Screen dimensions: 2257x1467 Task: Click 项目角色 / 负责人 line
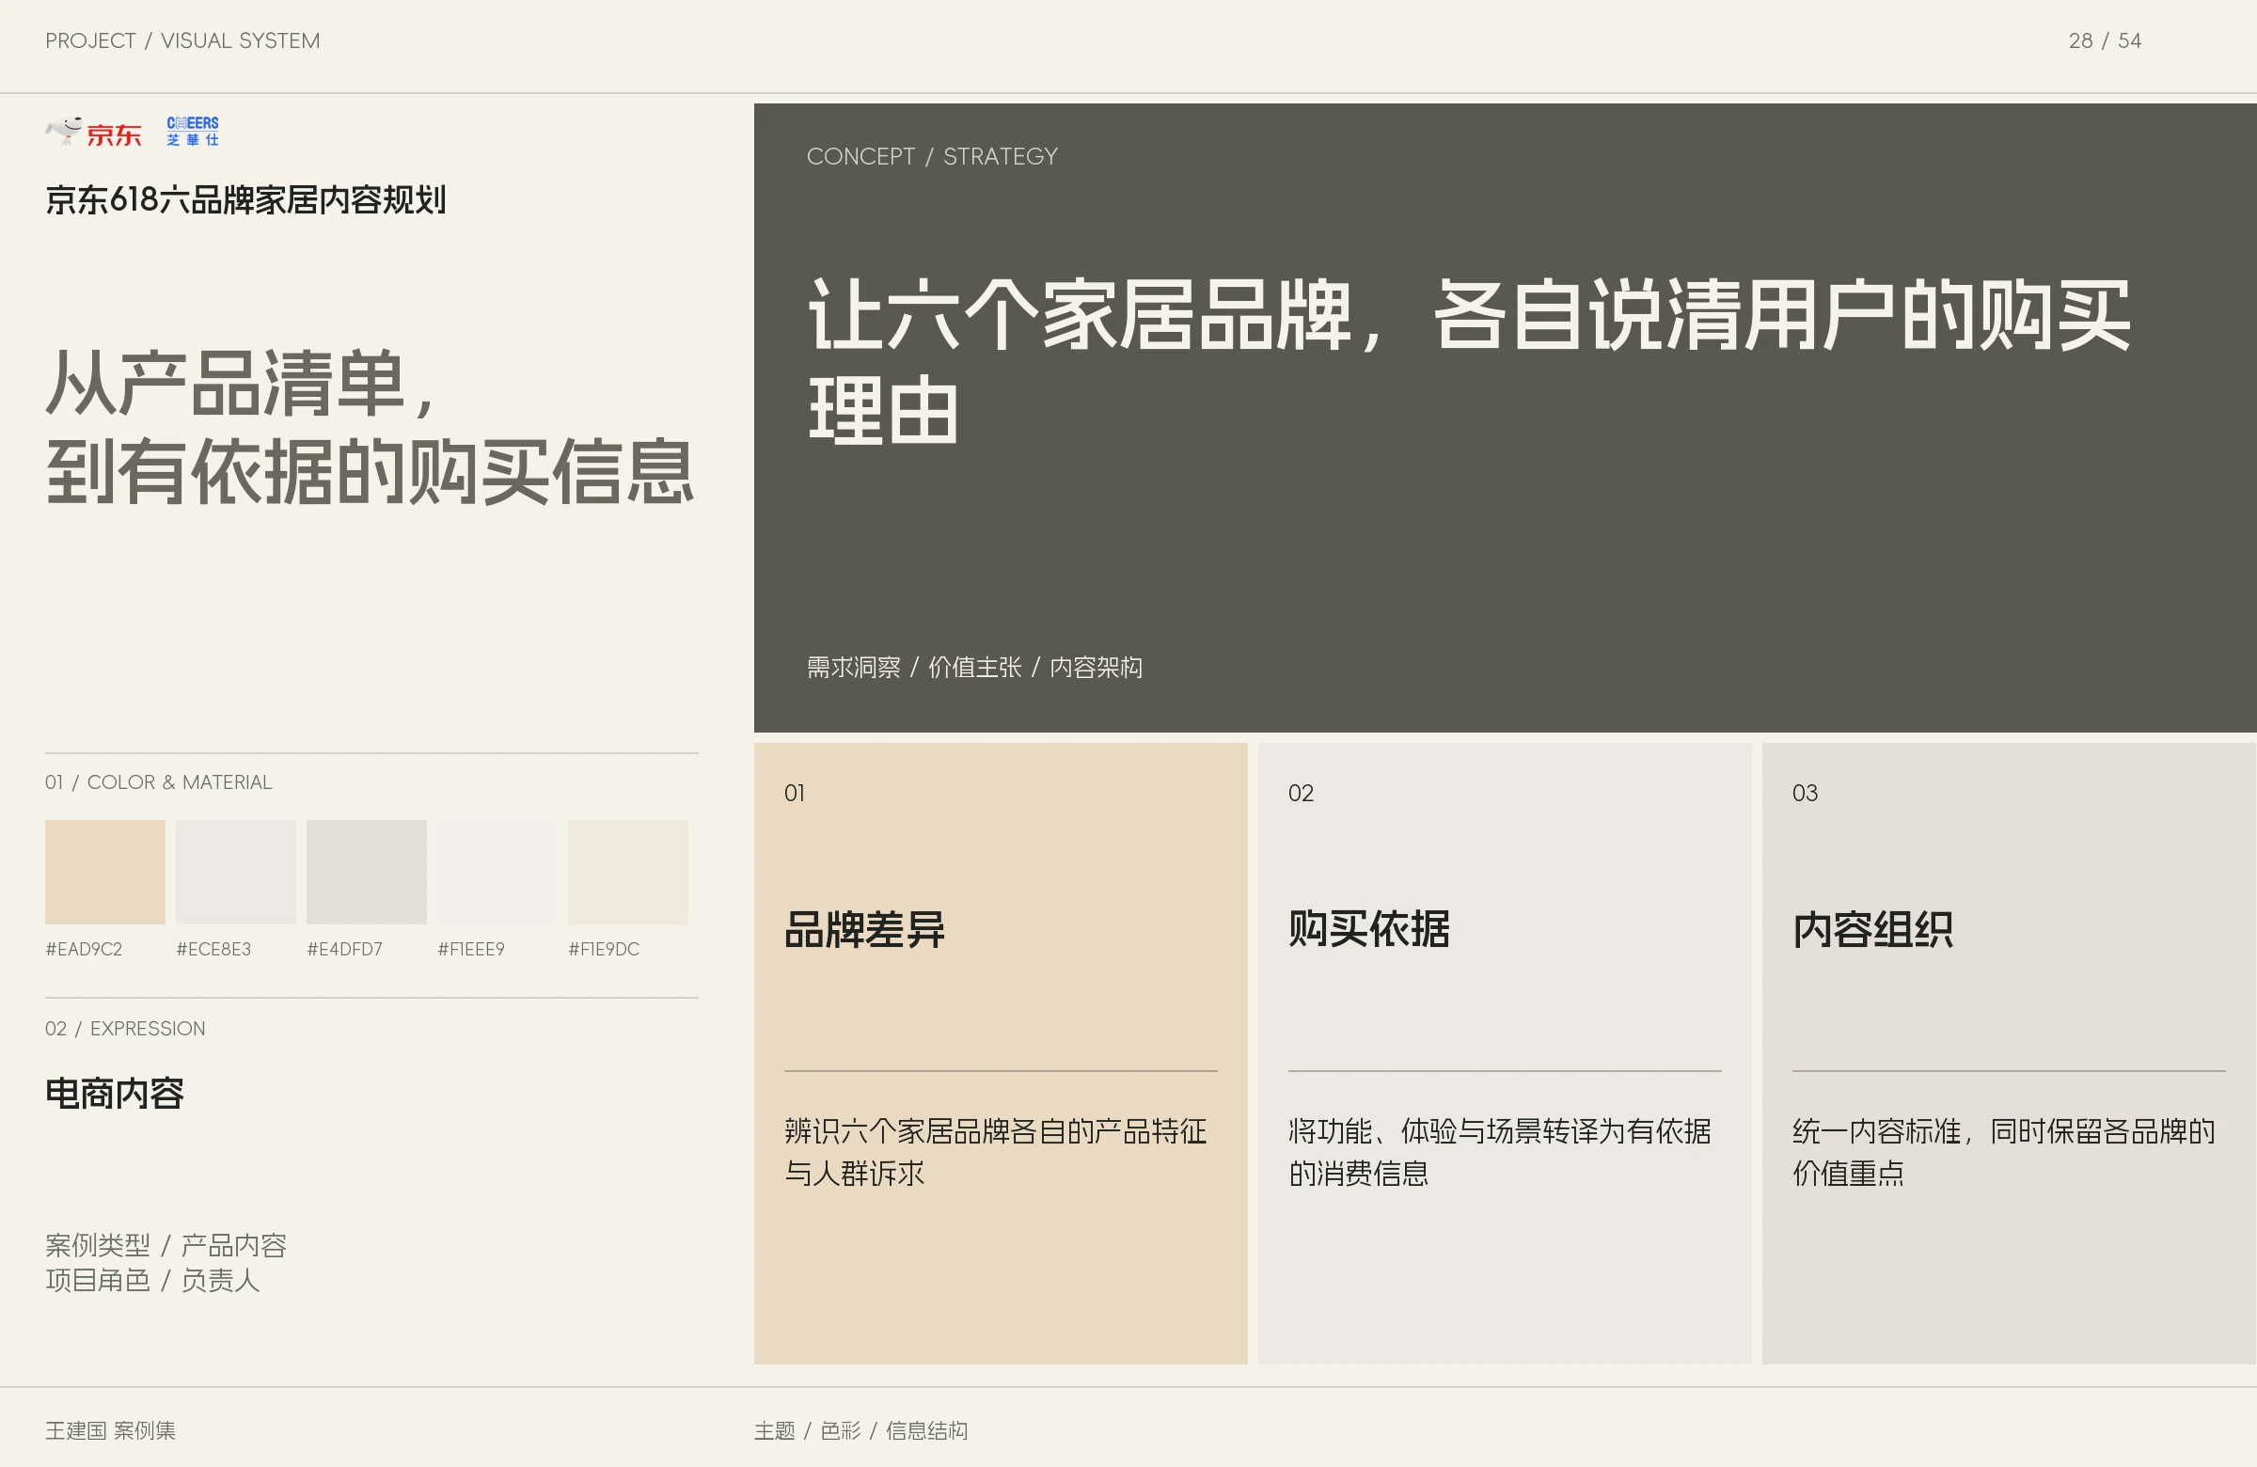pos(152,1280)
